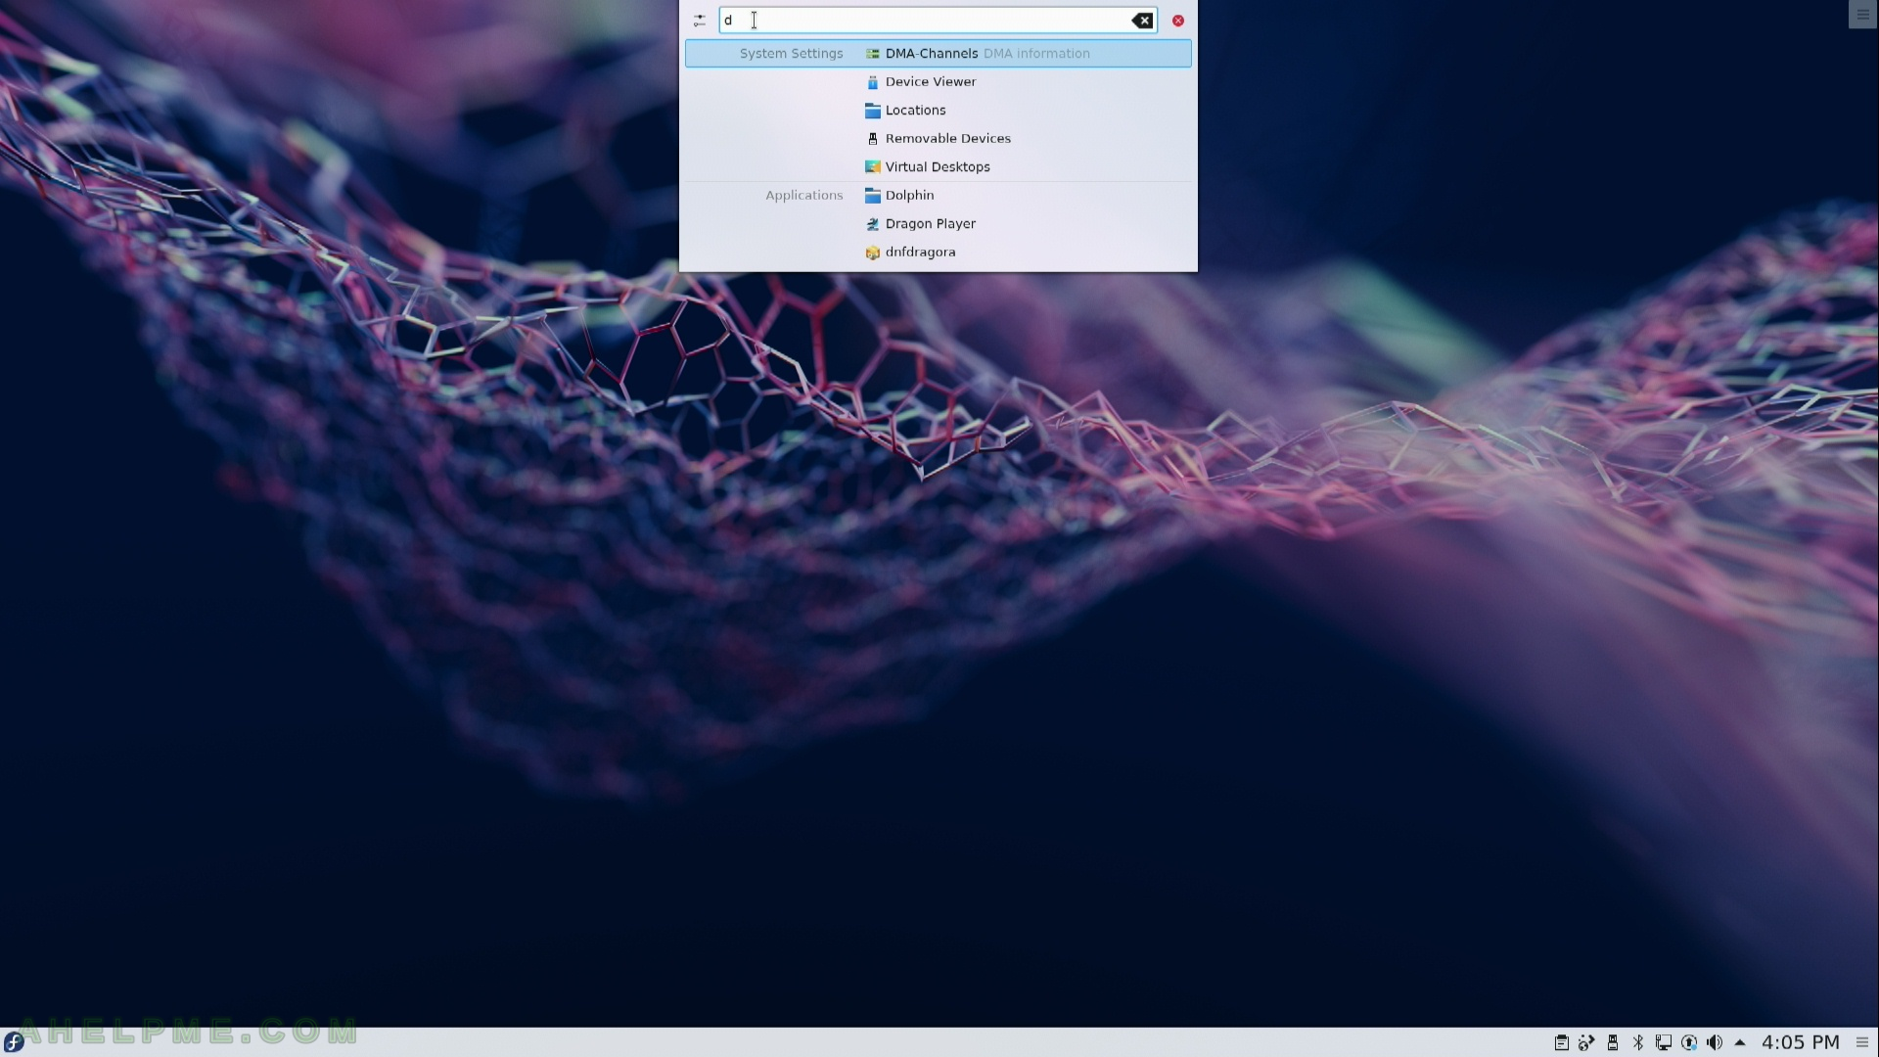The image size is (1879, 1057).
Task: Open Locations settings result
Action: pyautogui.click(x=938, y=111)
